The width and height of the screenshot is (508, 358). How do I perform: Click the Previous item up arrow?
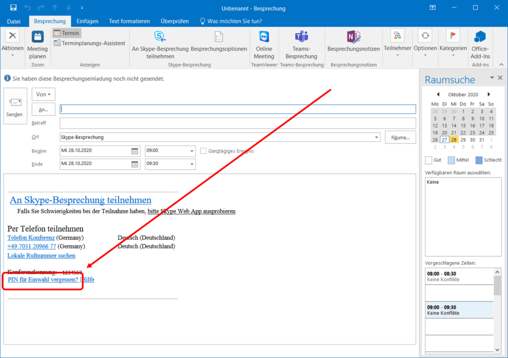(x=55, y=8)
